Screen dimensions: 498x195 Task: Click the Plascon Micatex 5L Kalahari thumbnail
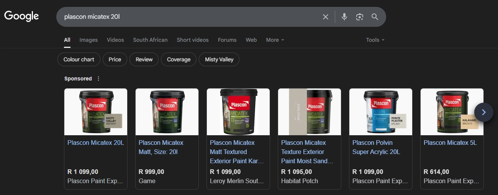click(452, 112)
